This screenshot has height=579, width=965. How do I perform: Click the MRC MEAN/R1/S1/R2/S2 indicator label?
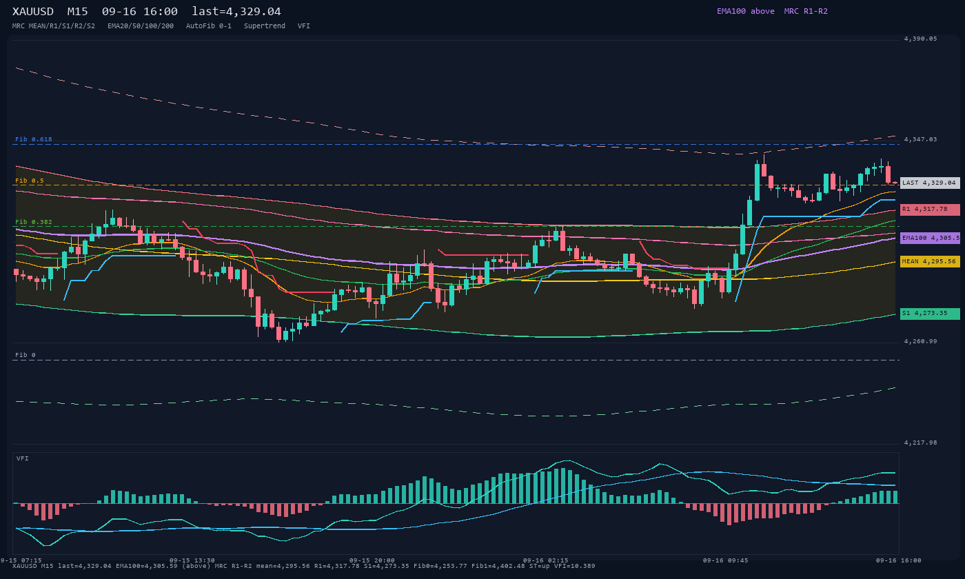click(54, 26)
